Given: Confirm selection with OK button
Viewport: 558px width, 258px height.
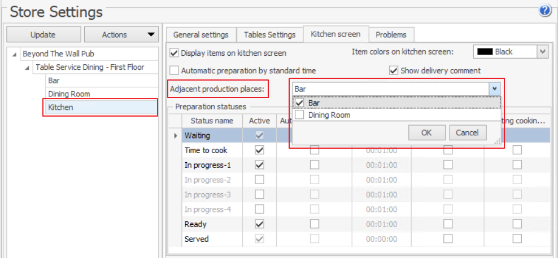Looking at the screenshot, I should tap(426, 133).
